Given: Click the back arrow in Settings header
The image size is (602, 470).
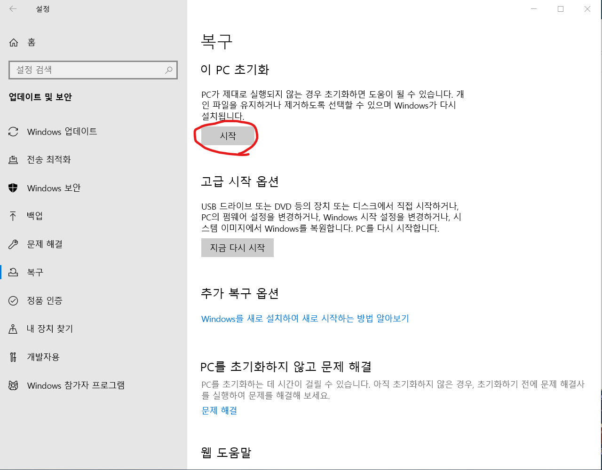Looking at the screenshot, I should [13, 9].
